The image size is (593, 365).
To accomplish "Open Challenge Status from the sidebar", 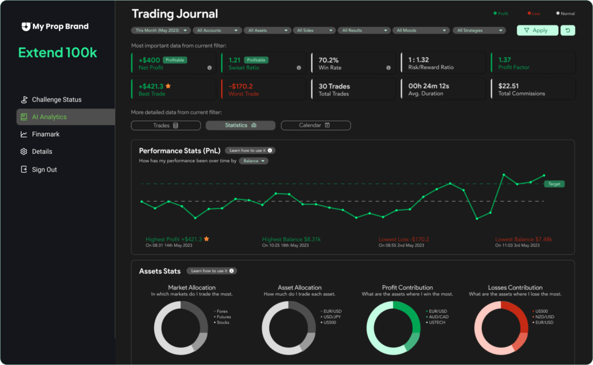I will (x=56, y=100).
